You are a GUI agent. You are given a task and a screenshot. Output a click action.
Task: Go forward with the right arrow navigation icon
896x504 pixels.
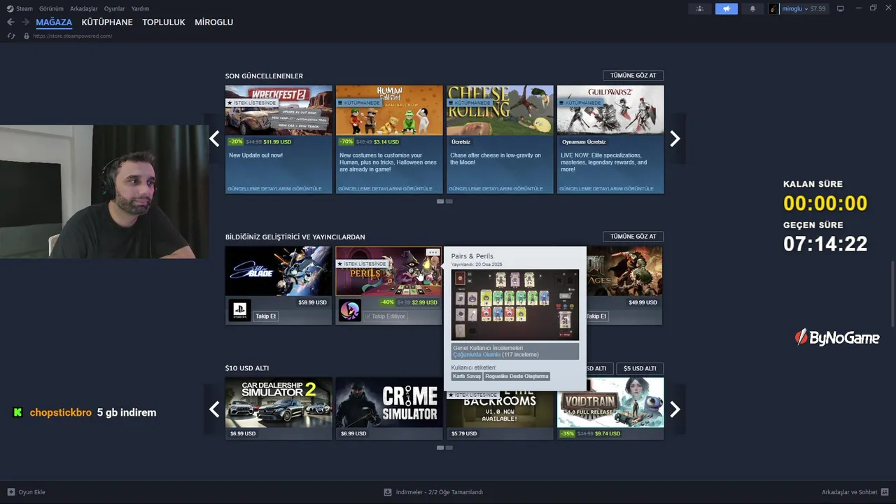pos(25,22)
